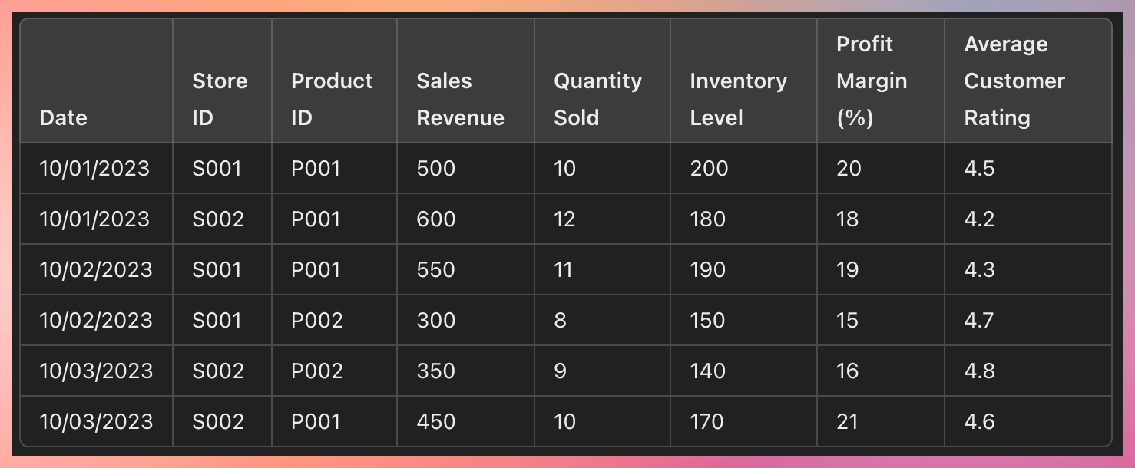Select the Average Customer Rating header
1135x468 pixels.
pos(1014,81)
